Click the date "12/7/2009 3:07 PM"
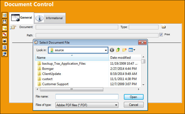This screenshot has width=185, height=114. tap(123, 84)
